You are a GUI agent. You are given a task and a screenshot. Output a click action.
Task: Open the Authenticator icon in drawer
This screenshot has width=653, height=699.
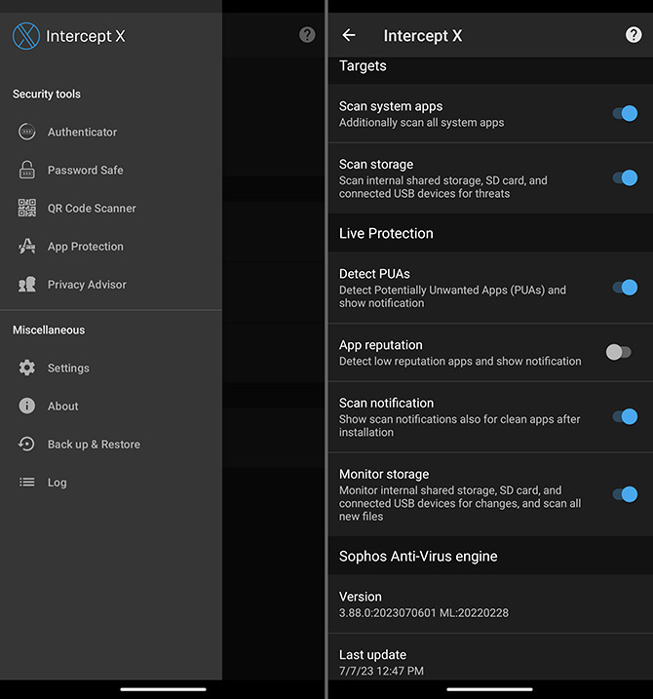(x=26, y=132)
